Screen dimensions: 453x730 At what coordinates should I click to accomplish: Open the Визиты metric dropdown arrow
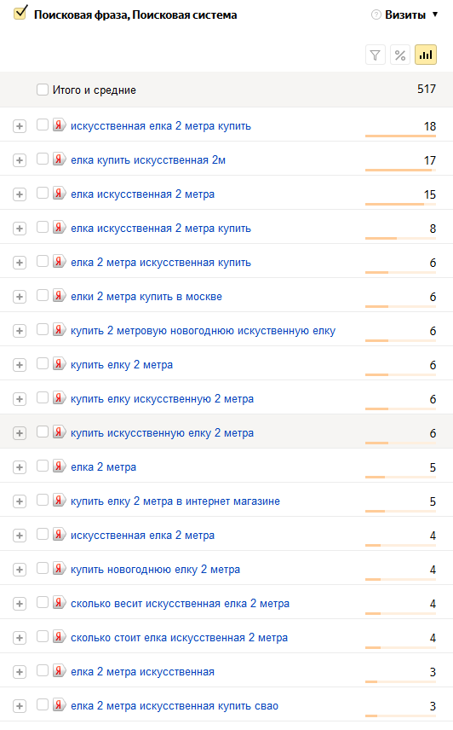point(435,14)
